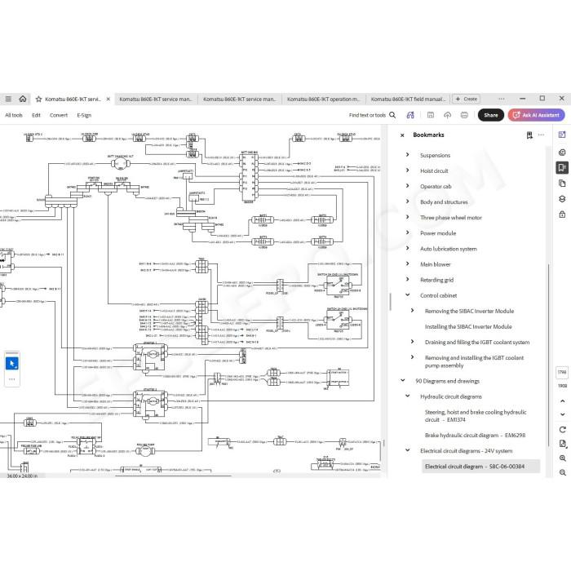This screenshot has width=571, height=571.
Task: Open the top right-rail AI summary panel icon
Action: point(562,135)
